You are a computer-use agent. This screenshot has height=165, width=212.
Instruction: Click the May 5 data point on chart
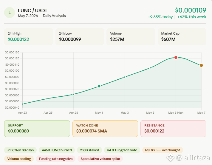[x=150, y=68]
